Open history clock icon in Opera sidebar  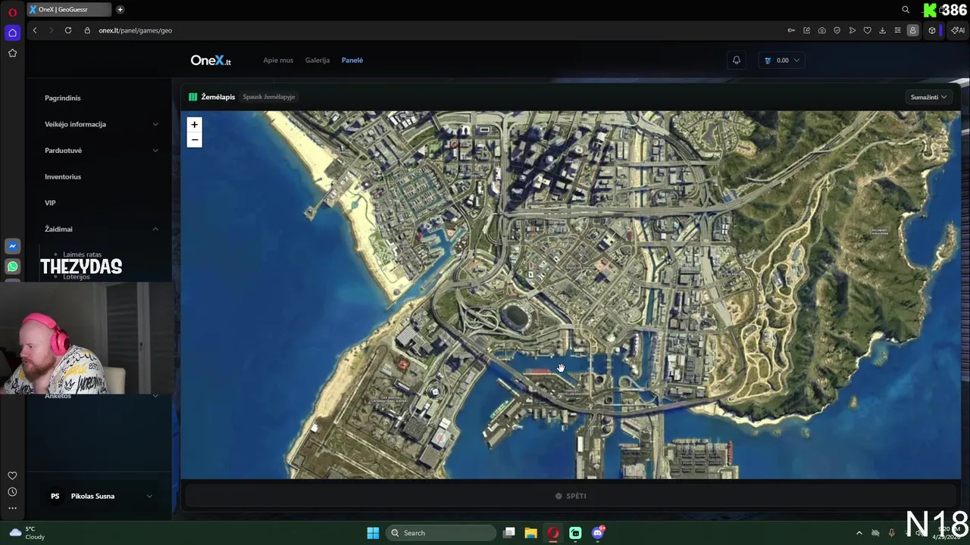pos(12,492)
